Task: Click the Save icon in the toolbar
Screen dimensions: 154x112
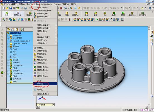Action: [11, 8]
